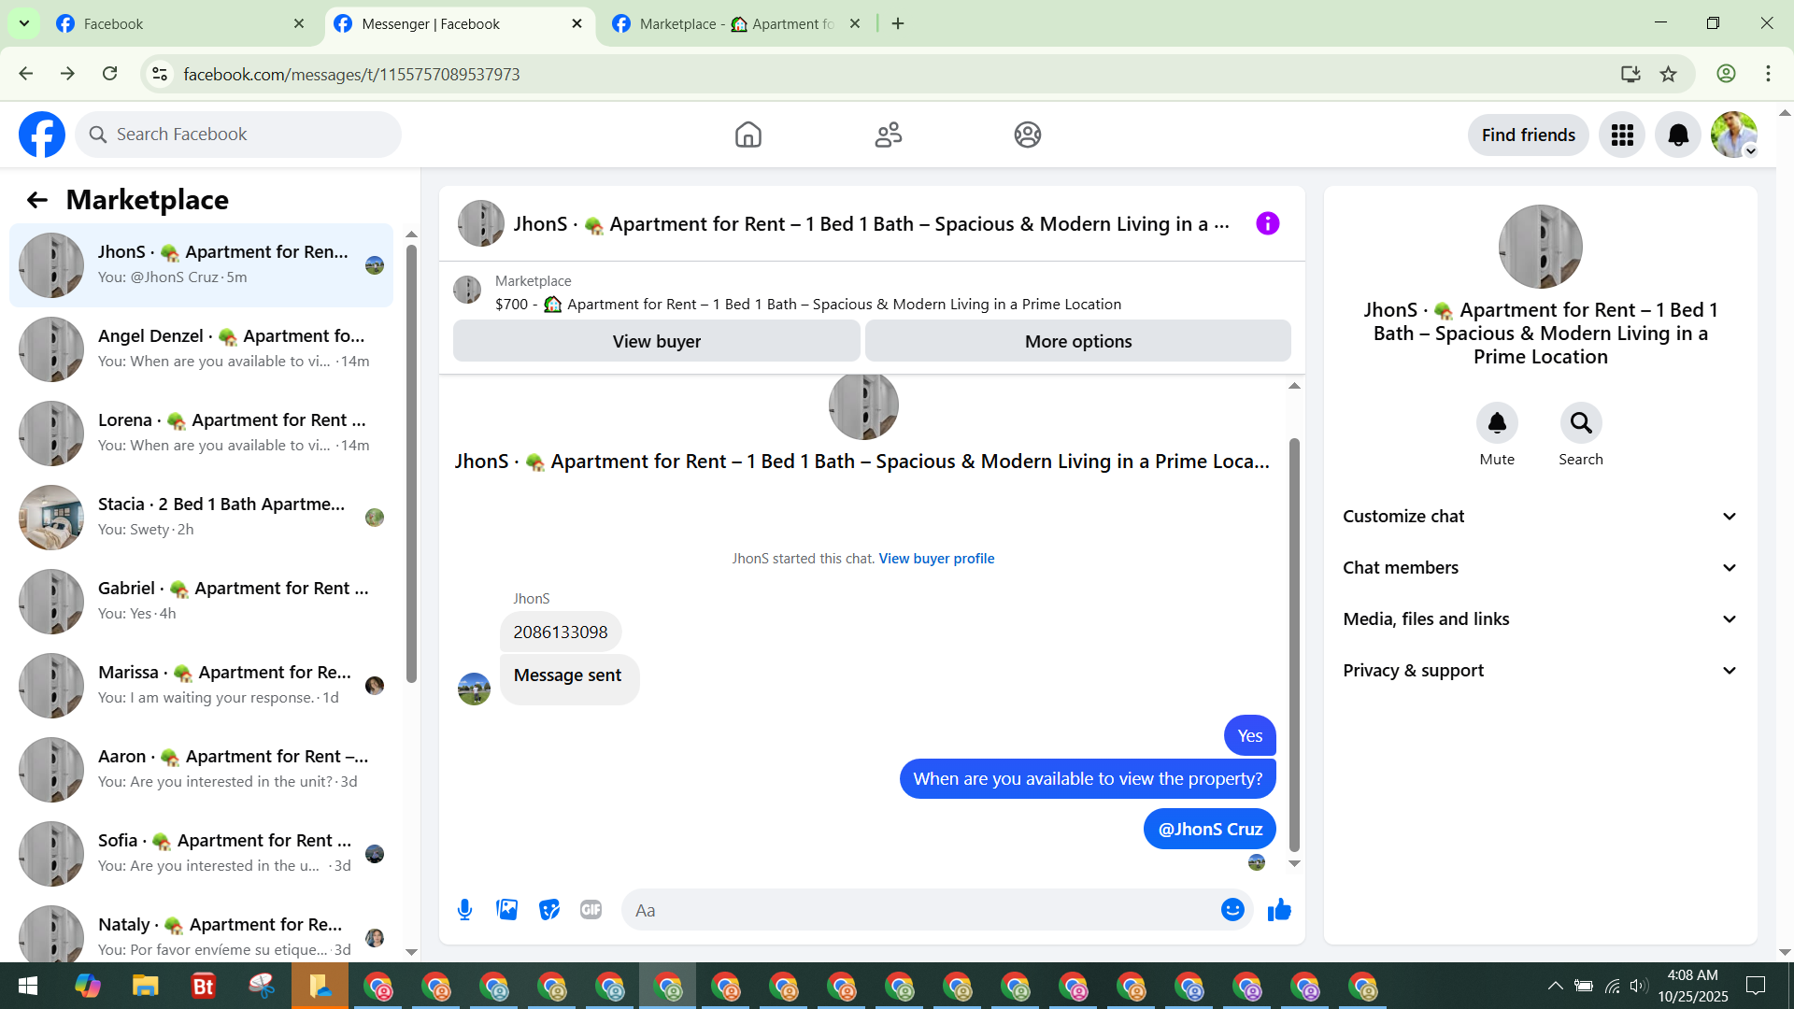Search within the conversation
The image size is (1794, 1009).
[x=1581, y=424]
